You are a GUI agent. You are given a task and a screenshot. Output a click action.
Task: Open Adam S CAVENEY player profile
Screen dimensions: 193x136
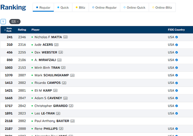[x=48, y=98]
